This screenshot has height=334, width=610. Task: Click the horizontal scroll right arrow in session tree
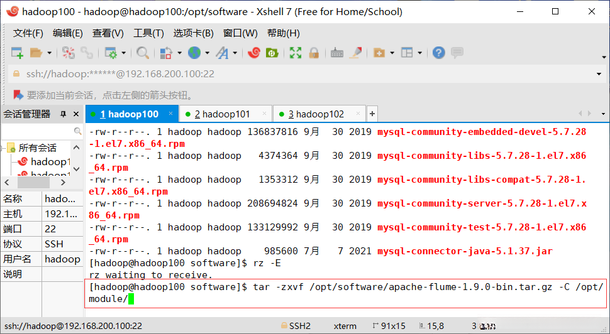pos(64,182)
